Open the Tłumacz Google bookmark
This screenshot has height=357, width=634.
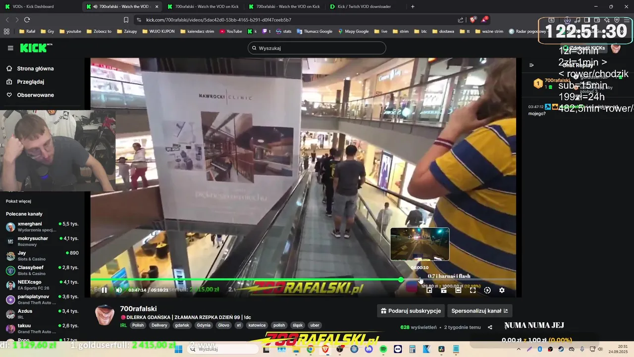(x=315, y=31)
